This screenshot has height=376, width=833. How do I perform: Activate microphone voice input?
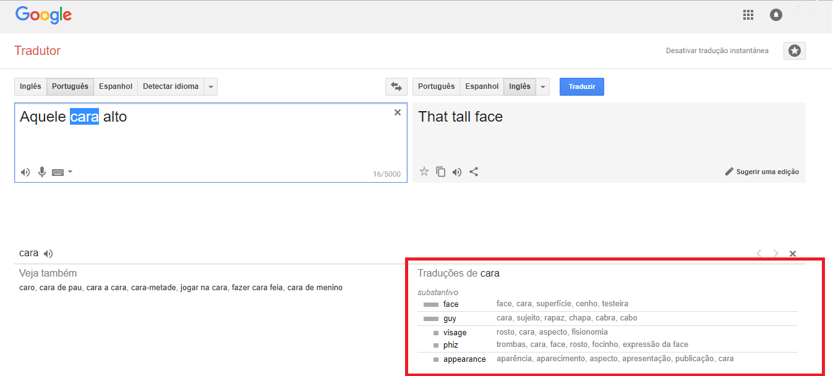[42, 172]
